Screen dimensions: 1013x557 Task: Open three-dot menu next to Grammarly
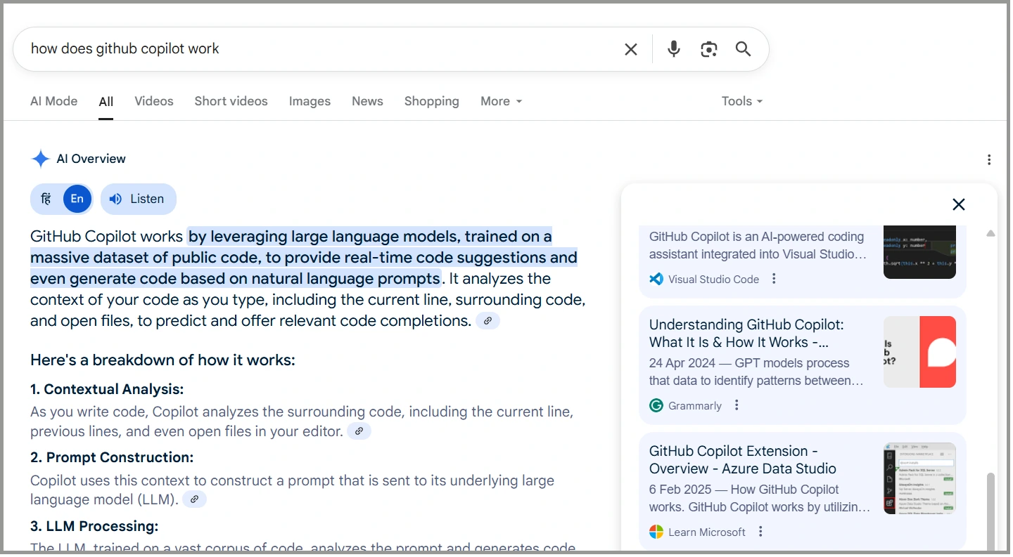737,405
